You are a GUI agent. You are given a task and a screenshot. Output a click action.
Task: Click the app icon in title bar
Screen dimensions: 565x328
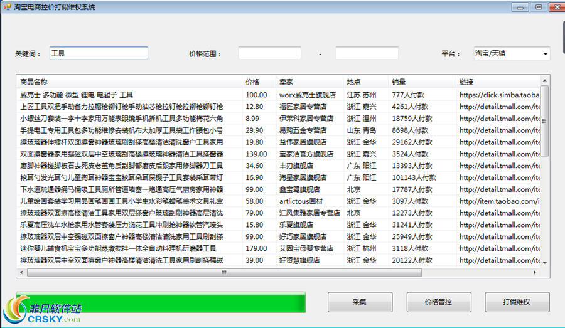coord(7,6)
